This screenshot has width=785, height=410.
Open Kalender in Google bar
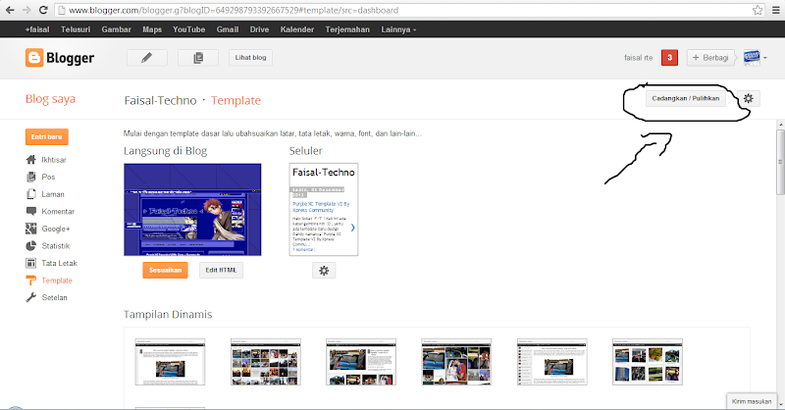(x=297, y=29)
